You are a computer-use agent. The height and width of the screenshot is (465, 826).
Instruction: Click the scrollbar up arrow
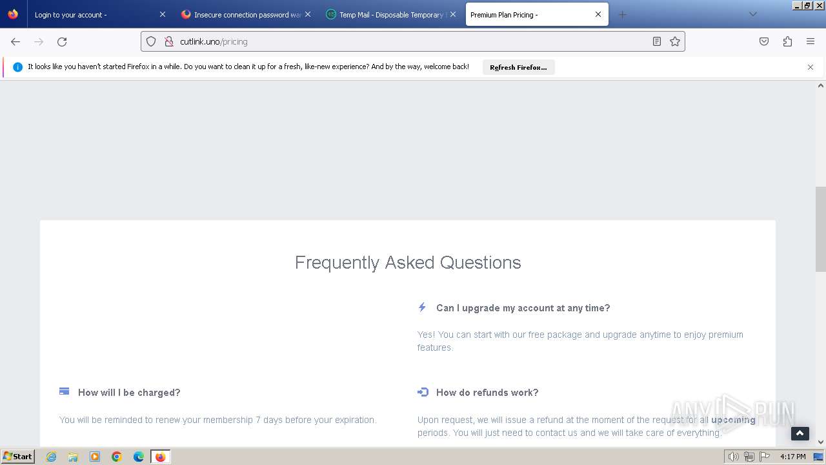[821, 85]
